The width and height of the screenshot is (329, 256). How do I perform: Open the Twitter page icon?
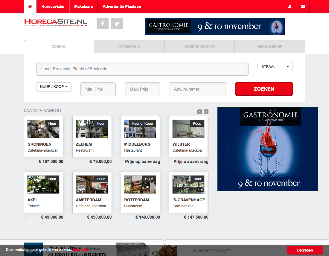coord(117,24)
